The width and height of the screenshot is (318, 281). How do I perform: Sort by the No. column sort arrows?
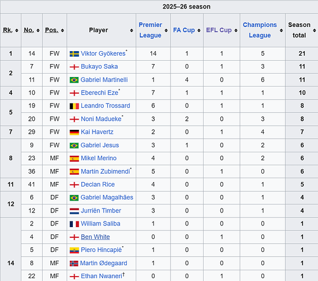coord(38,30)
